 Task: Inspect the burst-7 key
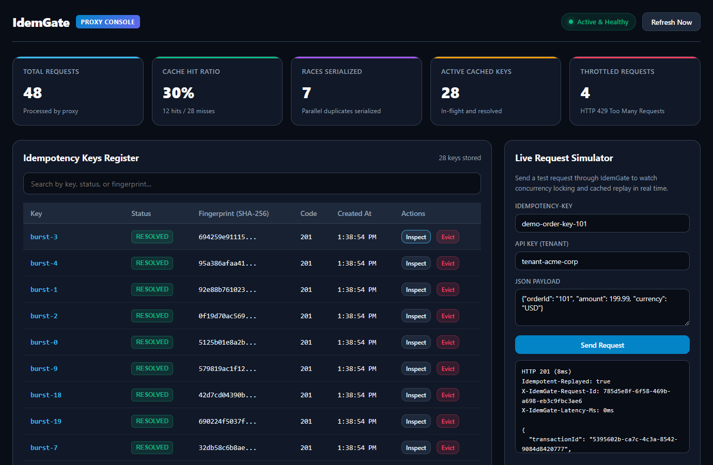pos(416,447)
